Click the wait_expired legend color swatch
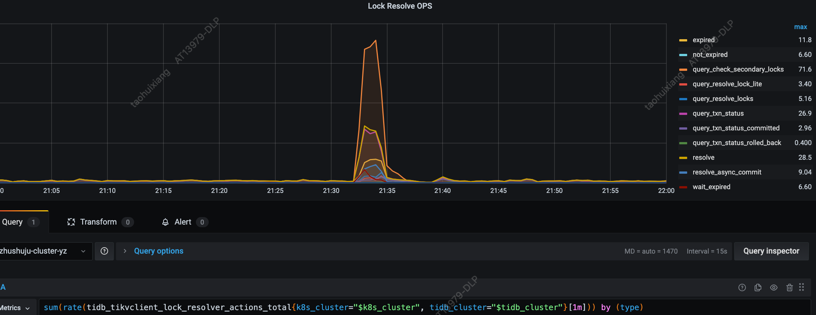The image size is (816, 315). [683, 187]
